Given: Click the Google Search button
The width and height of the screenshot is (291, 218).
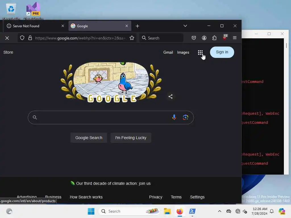Looking at the screenshot, I should coord(89,138).
